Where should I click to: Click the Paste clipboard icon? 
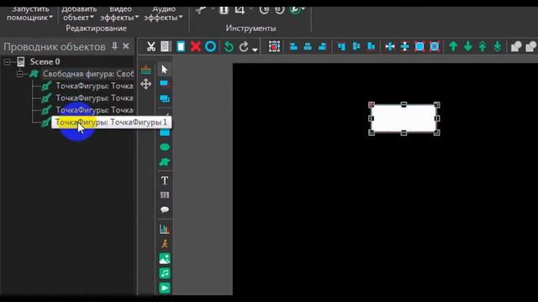(x=181, y=47)
